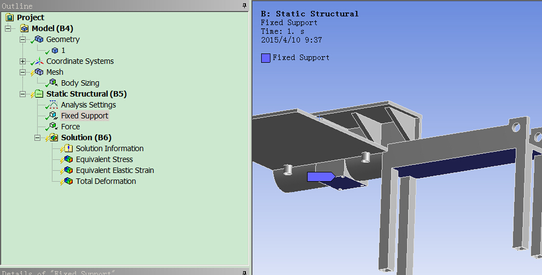Click the Fixed Support legend color swatch
This screenshot has height=275, width=542.
click(x=266, y=58)
